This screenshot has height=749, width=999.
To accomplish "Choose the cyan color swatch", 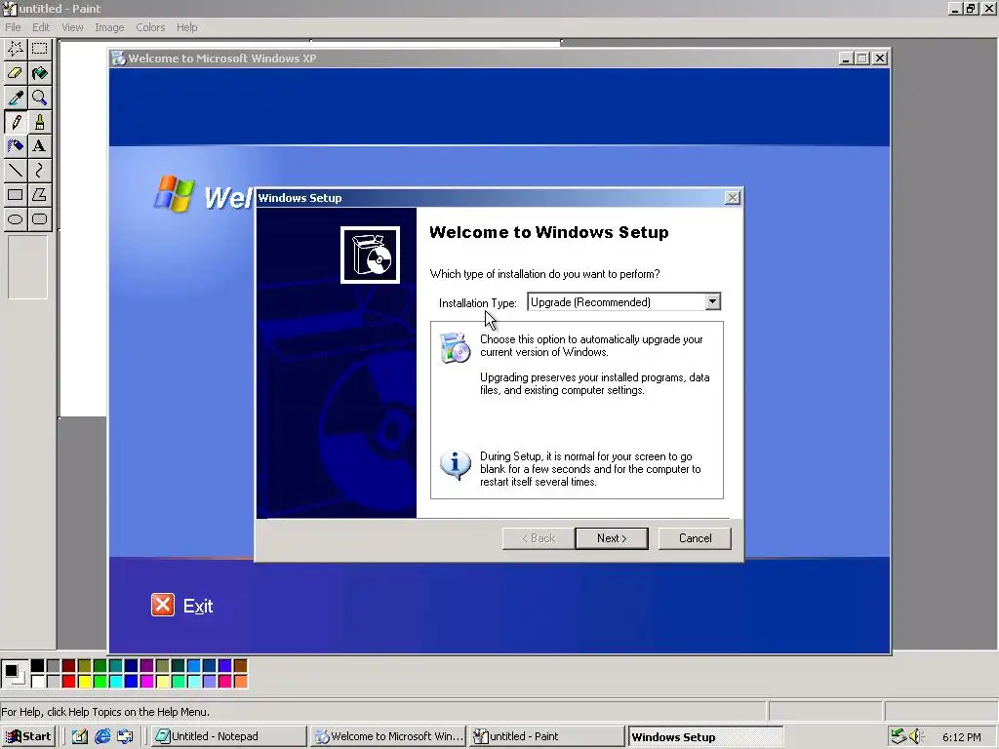I will 115,682.
